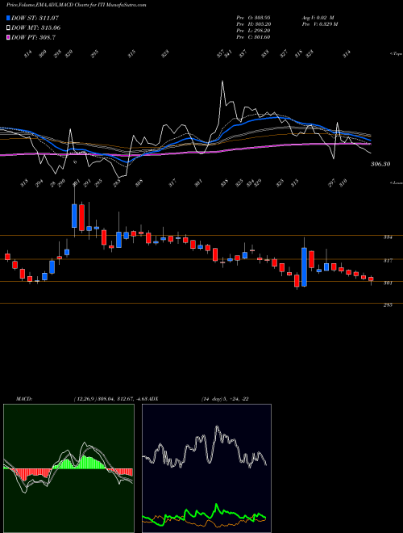
Task: Open the green MACD histogram panel
Action: [69, 468]
